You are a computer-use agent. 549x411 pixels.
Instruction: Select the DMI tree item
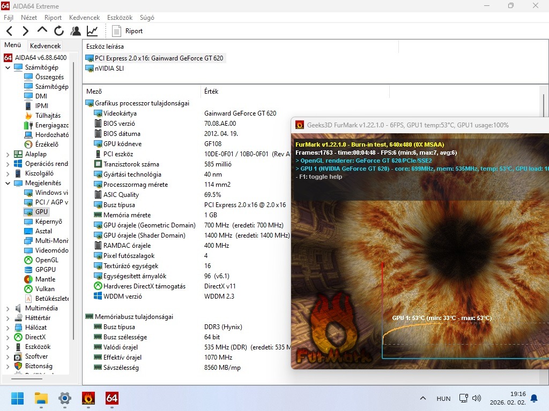(36, 96)
